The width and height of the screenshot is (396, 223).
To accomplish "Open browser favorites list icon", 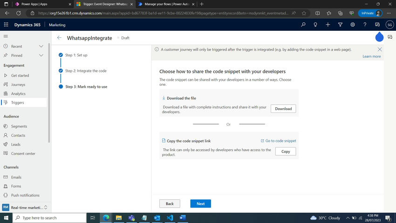I will pyautogui.click(x=329, y=13).
